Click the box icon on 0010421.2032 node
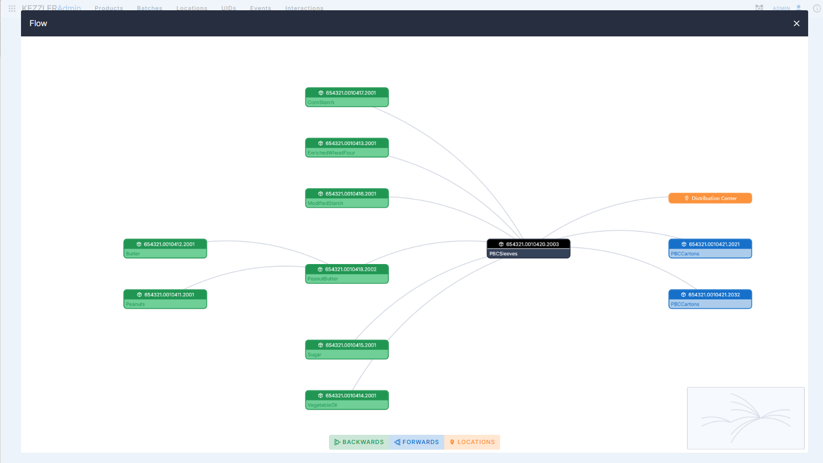This screenshot has height=463, width=823. 683,295
